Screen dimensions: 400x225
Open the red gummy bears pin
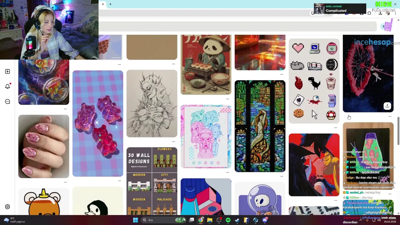point(98,123)
